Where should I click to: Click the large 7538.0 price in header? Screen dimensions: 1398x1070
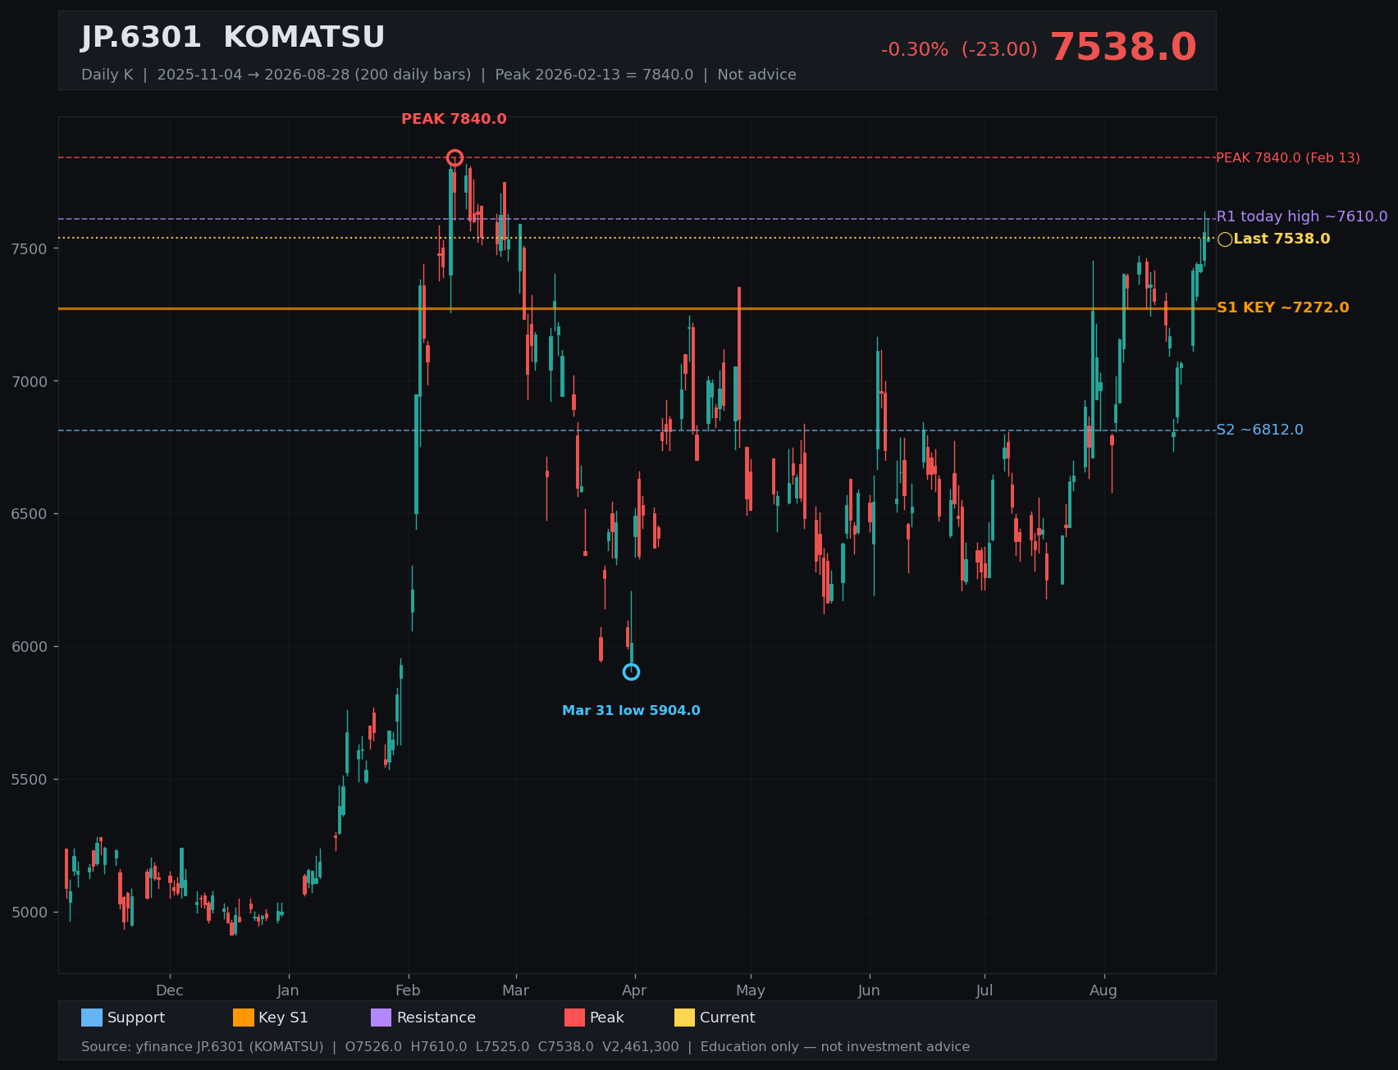tap(1123, 48)
